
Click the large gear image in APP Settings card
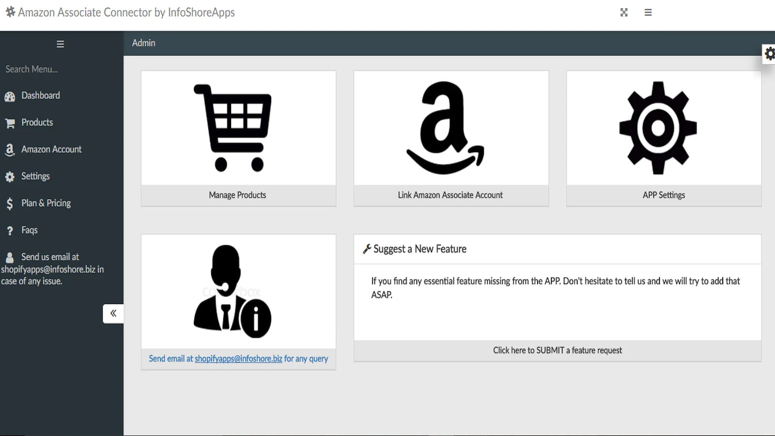658,128
